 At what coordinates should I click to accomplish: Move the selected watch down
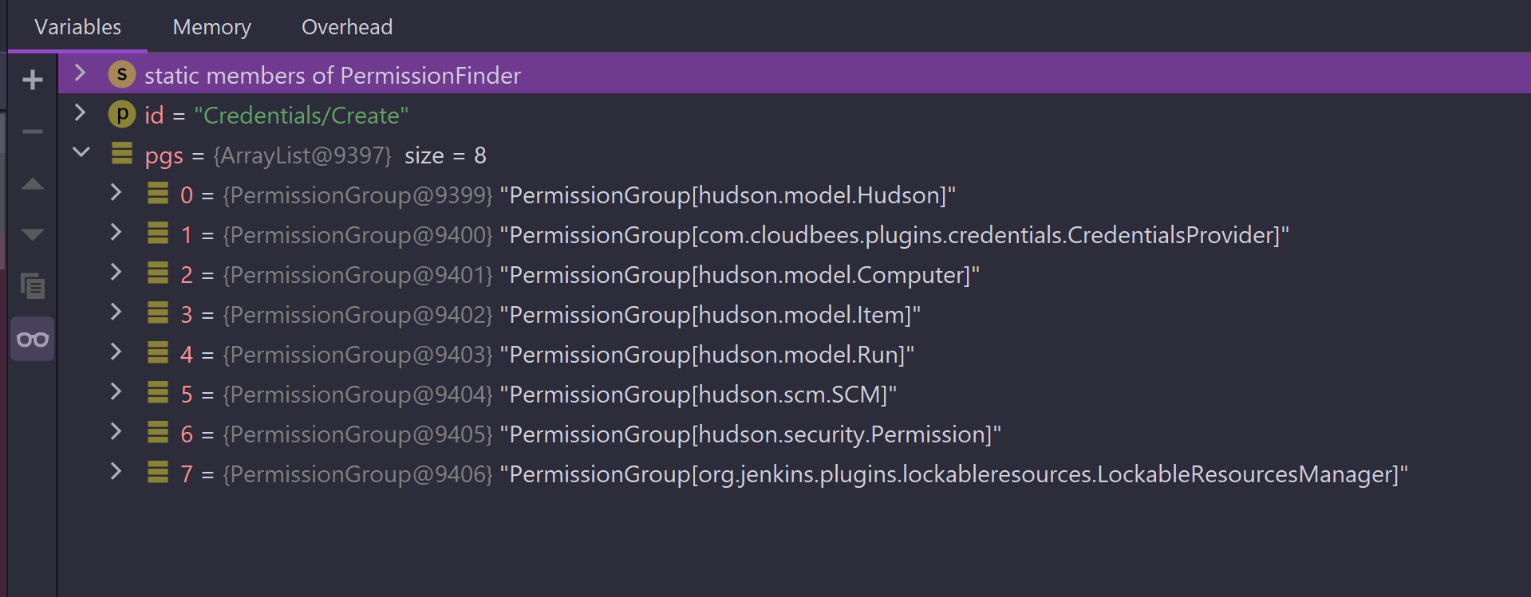click(32, 234)
